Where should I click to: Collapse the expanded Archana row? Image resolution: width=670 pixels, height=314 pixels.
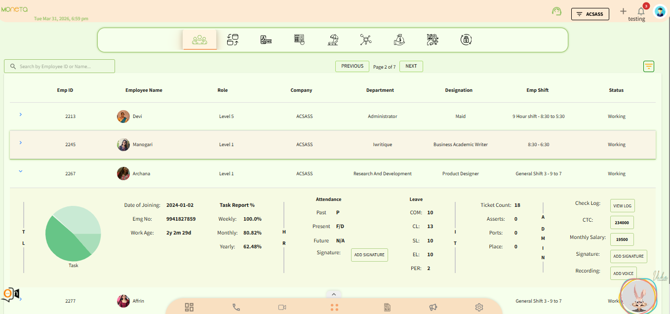[20, 171]
